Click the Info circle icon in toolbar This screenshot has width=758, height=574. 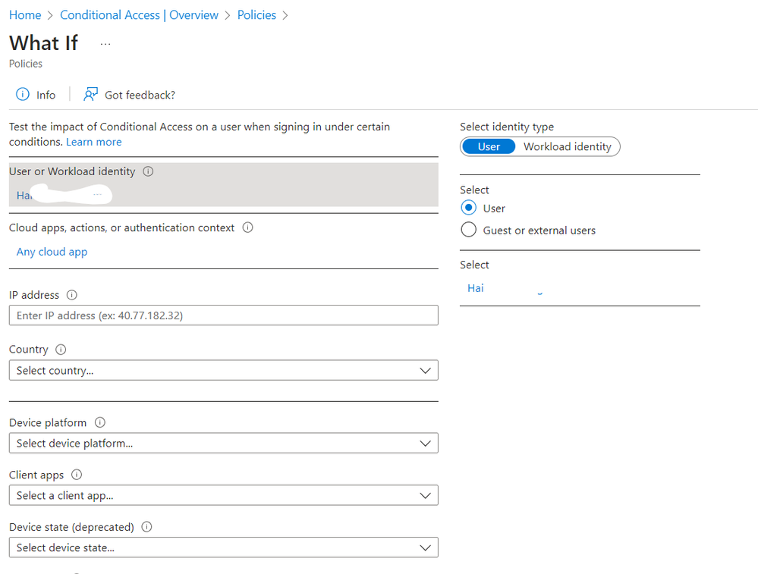[x=22, y=94]
